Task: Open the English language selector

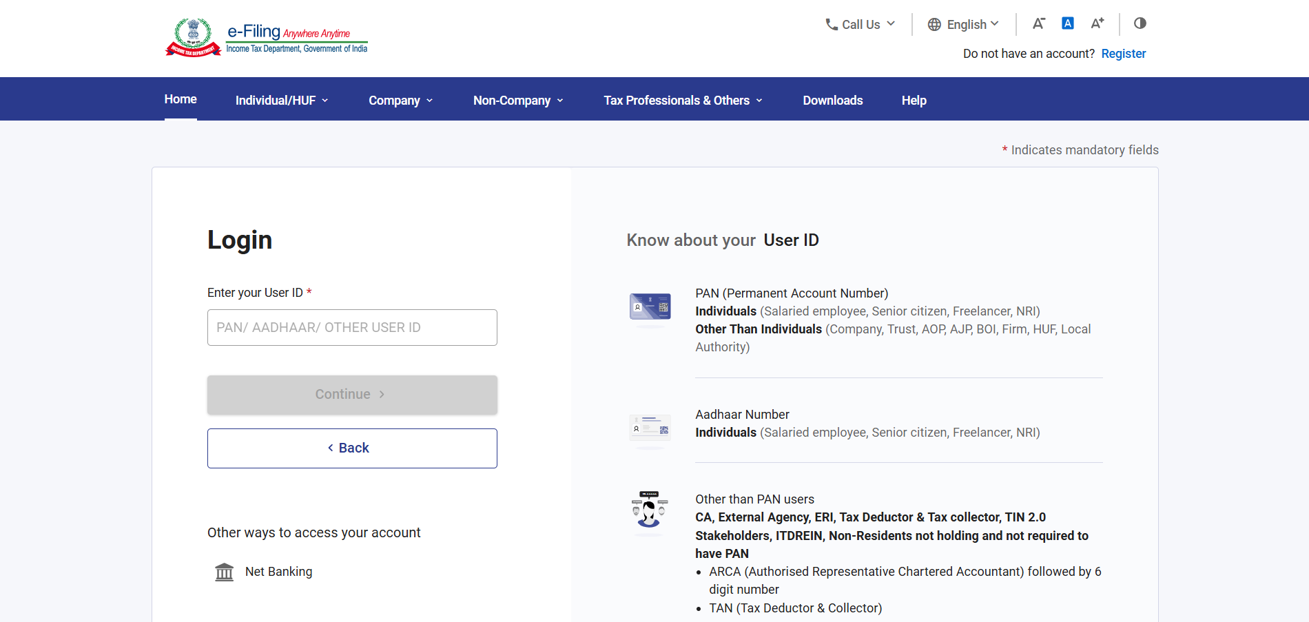Action: tap(963, 25)
